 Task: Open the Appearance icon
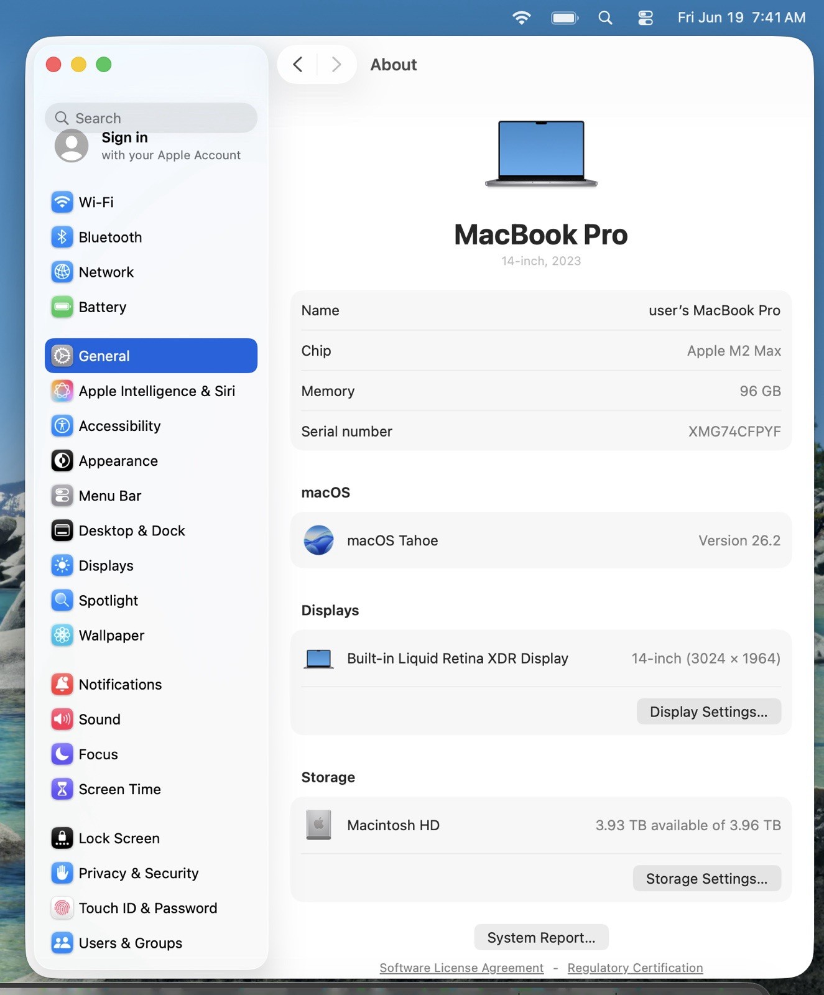[x=62, y=461]
